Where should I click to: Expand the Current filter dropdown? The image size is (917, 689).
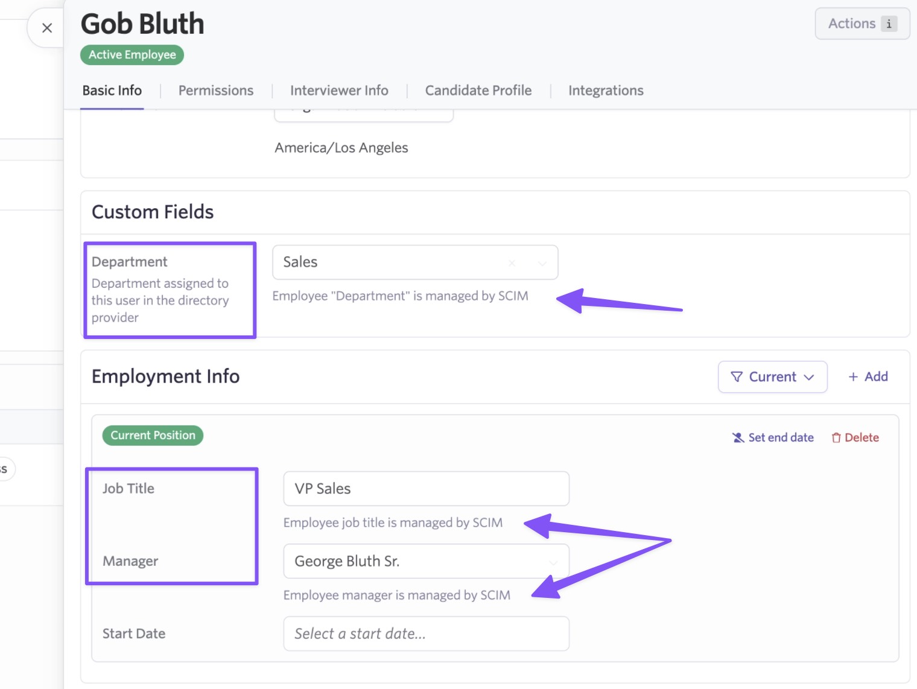pyautogui.click(x=810, y=377)
